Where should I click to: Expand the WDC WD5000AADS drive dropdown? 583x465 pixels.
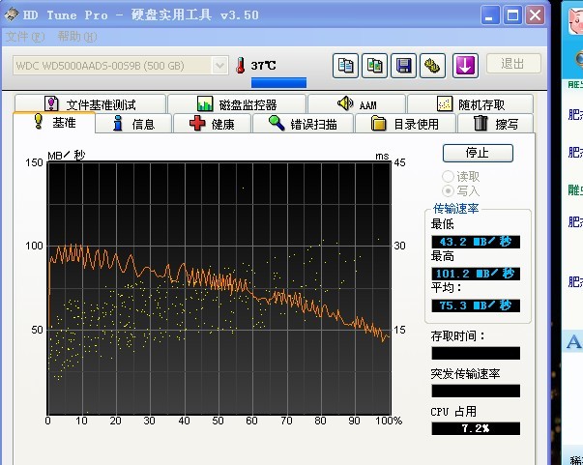click(x=219, y=65)
